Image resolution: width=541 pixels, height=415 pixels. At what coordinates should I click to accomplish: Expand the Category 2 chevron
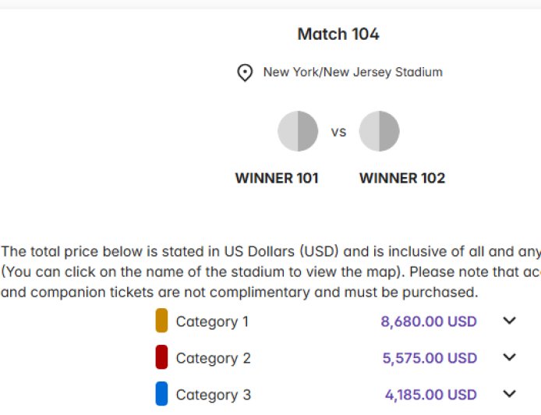tap(510, 357)
